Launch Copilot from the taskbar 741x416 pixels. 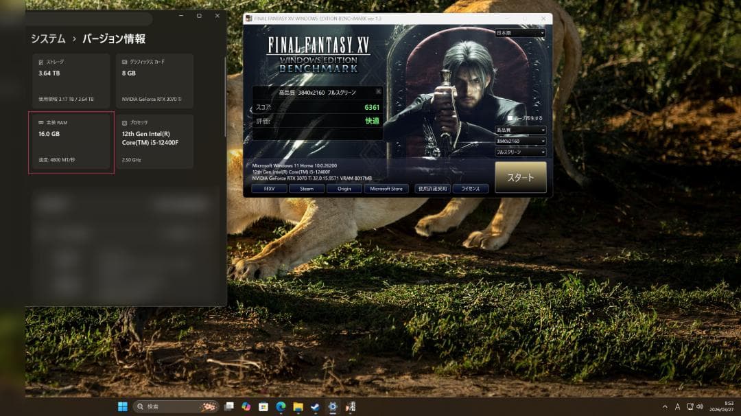[246, 406]
